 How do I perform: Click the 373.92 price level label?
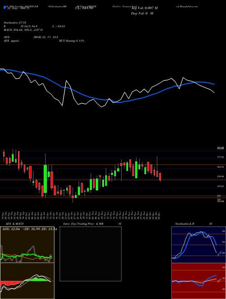221,157
